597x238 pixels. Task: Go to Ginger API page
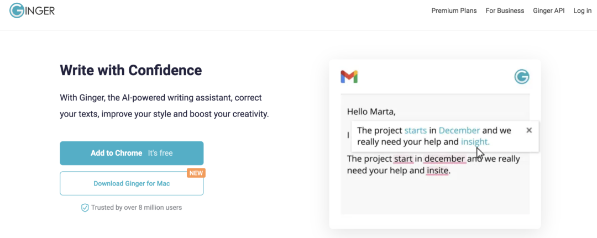pyautogui.click(x=549, y=10)
